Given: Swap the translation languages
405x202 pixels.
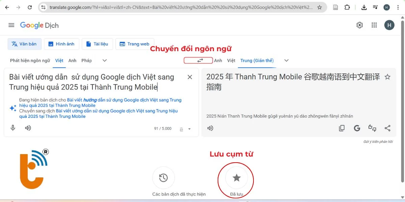Looking at the screenshot, I should click(x=198, y=61).
